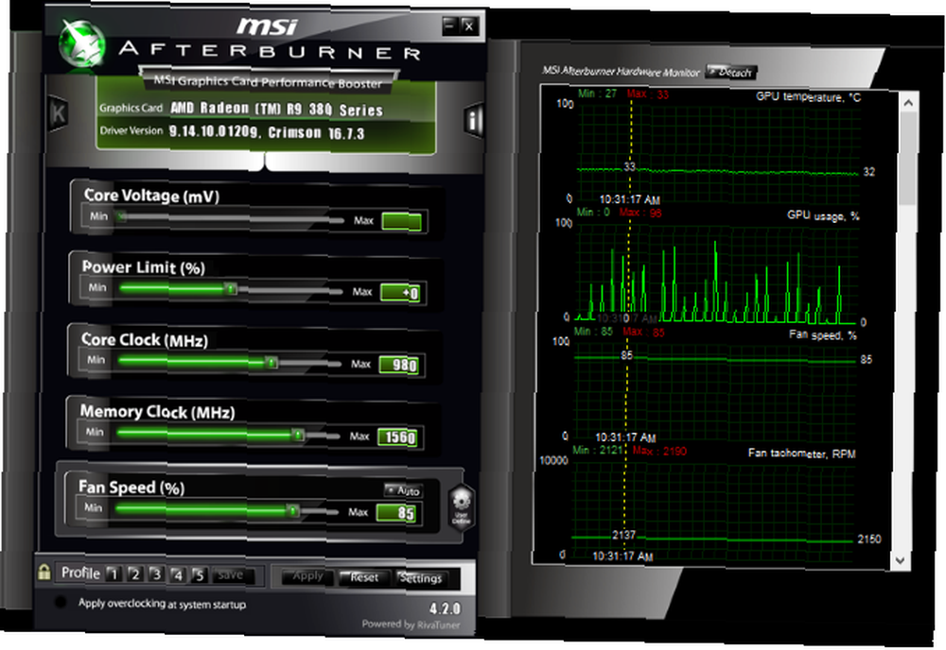Click the 'Driver Version' field label

(x=131, y=130)
